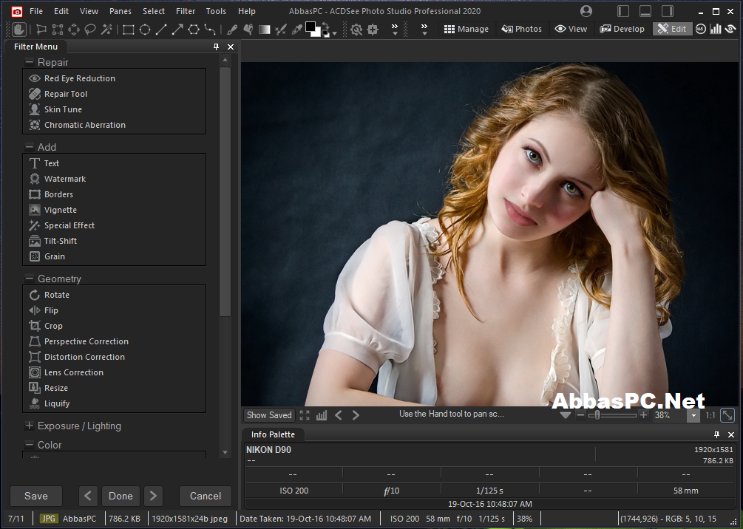Click the zoom slider handle
The height and width of the screenshot is (529, 743).
point(597,415)
